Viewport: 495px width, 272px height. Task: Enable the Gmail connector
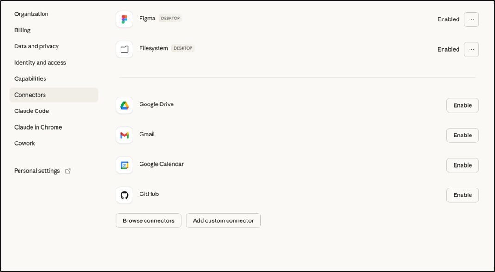462,135
